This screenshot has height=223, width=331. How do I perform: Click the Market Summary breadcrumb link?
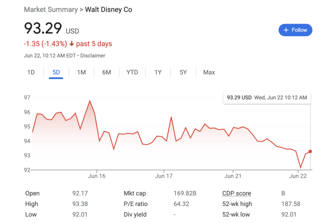(x=52, y=9)
